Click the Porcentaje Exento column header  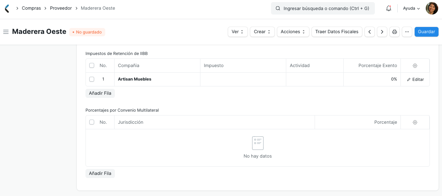click(x=372, y=65)
